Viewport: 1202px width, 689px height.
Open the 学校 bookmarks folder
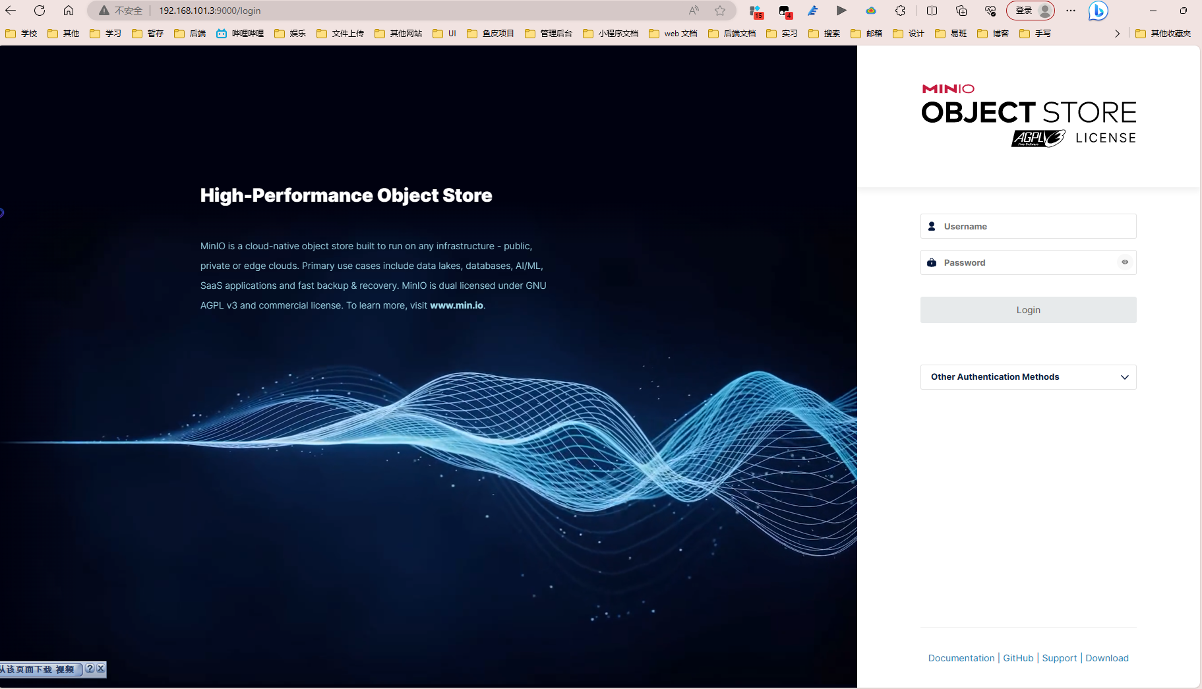click(x=21, y=34)
